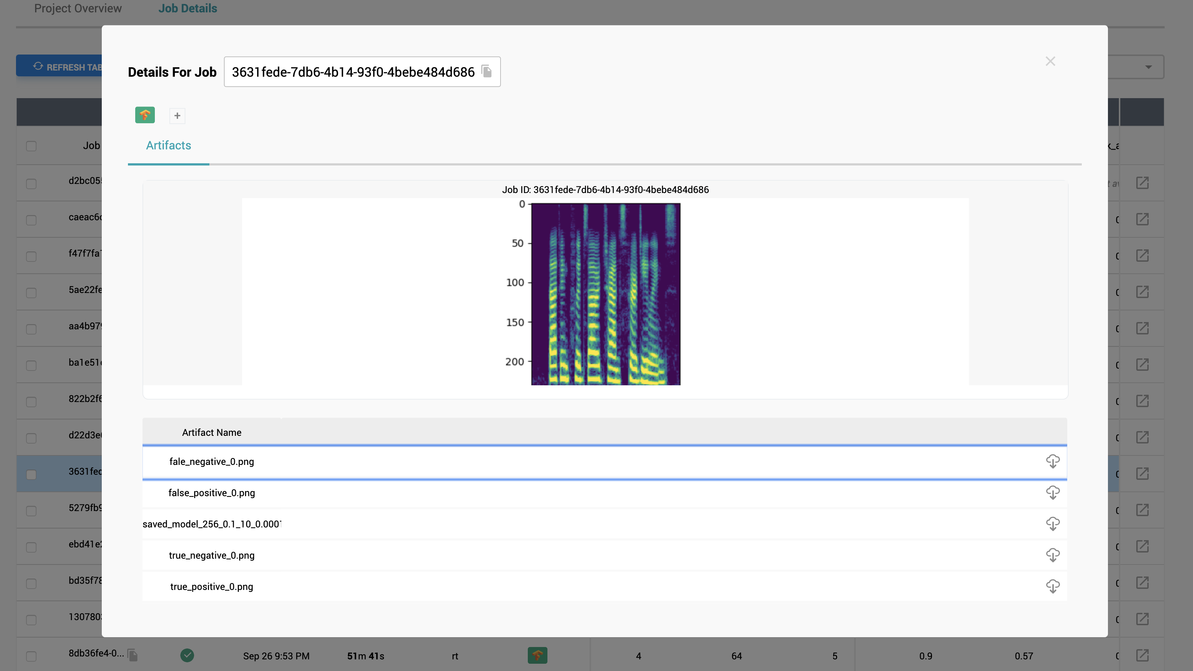The width and height of the screenshot is (1193, 671).
Task: Toggle the select-all jobs checkbox in the header
Action: (x=31, y=146)
